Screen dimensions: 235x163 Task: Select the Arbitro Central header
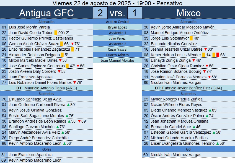click(117, 22)
